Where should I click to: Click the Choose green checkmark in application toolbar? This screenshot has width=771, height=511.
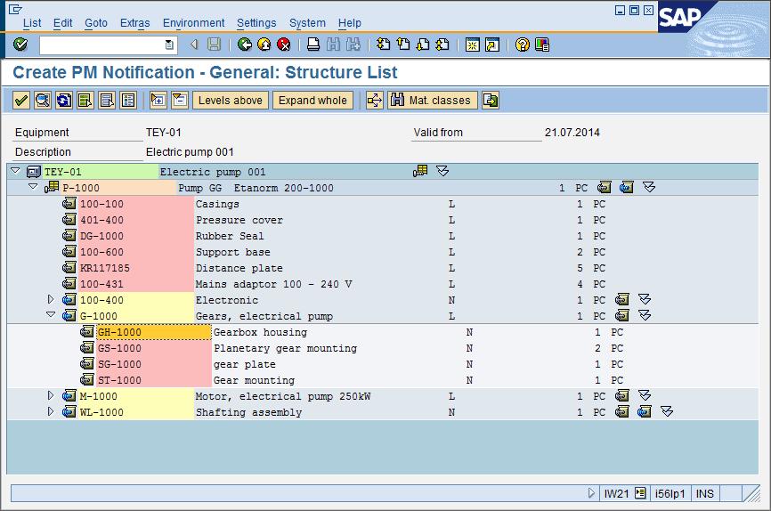tap(21, 101)
